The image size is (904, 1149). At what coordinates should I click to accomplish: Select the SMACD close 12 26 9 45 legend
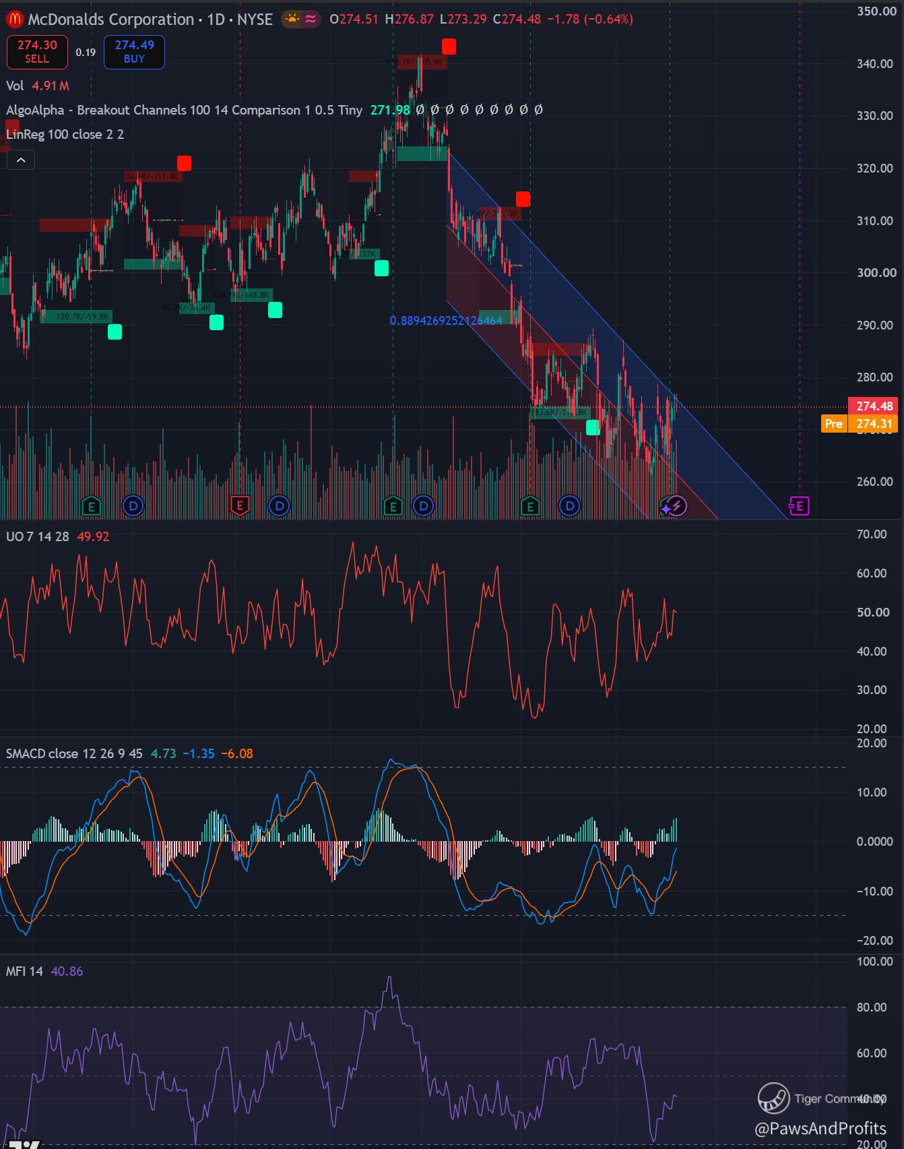(x=74, y=753)
